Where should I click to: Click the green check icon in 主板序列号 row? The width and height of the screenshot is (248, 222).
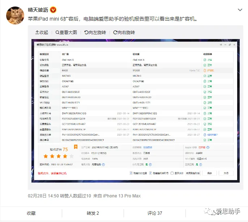pos(205,114)
